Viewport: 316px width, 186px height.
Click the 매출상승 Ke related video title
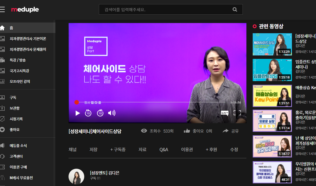tap(306, 88)
